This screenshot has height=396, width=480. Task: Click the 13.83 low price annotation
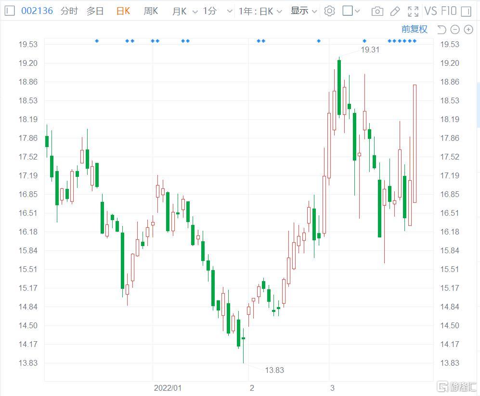pos(274,371)
